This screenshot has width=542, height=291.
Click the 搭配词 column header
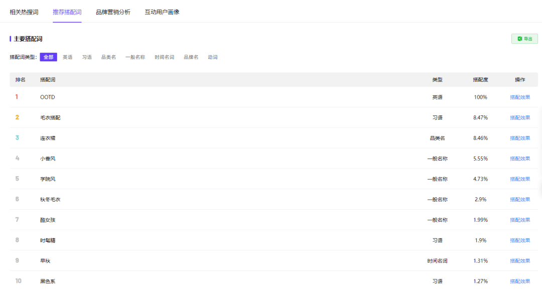48,79
